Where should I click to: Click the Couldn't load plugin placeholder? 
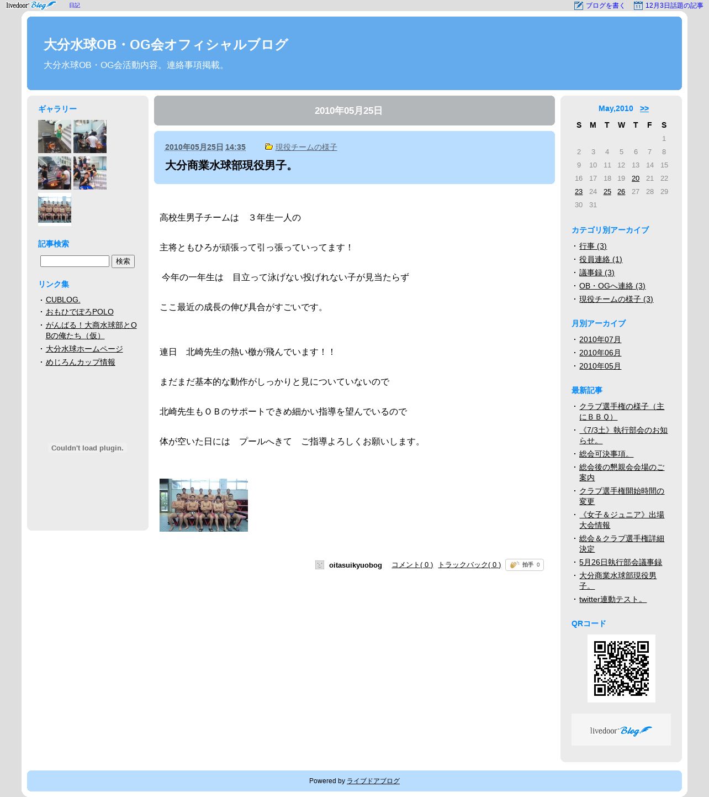87,448
